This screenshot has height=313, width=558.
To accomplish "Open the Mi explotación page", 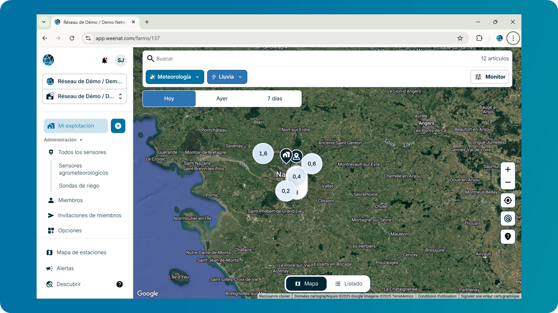I will (x=76, y=126).
